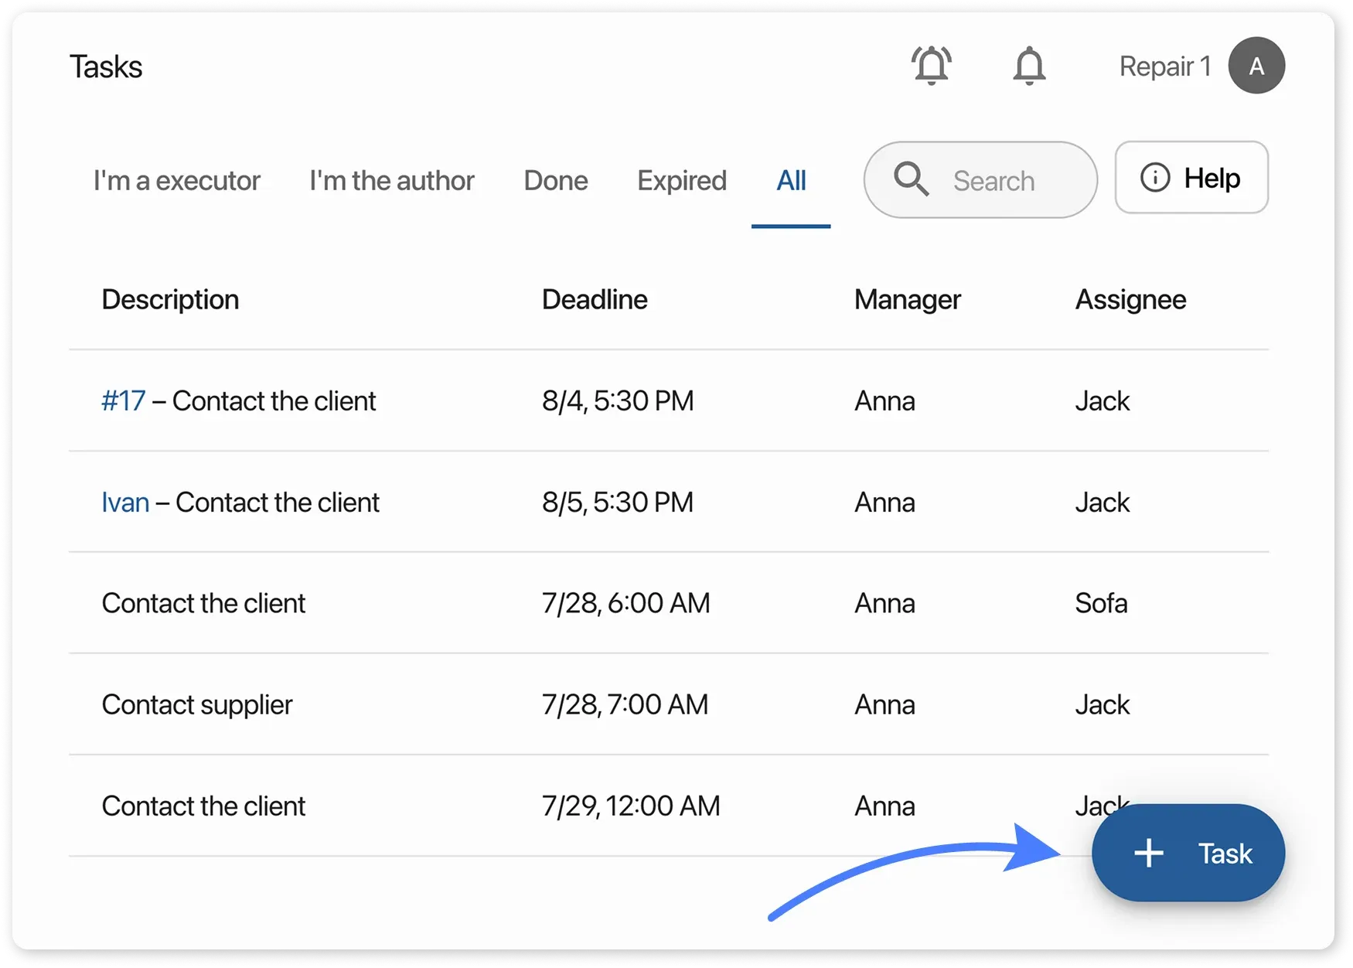The width and height of the screenshot is (1353, 968).
Task: Switch to the I'm the author view
Action: (391, 180)
